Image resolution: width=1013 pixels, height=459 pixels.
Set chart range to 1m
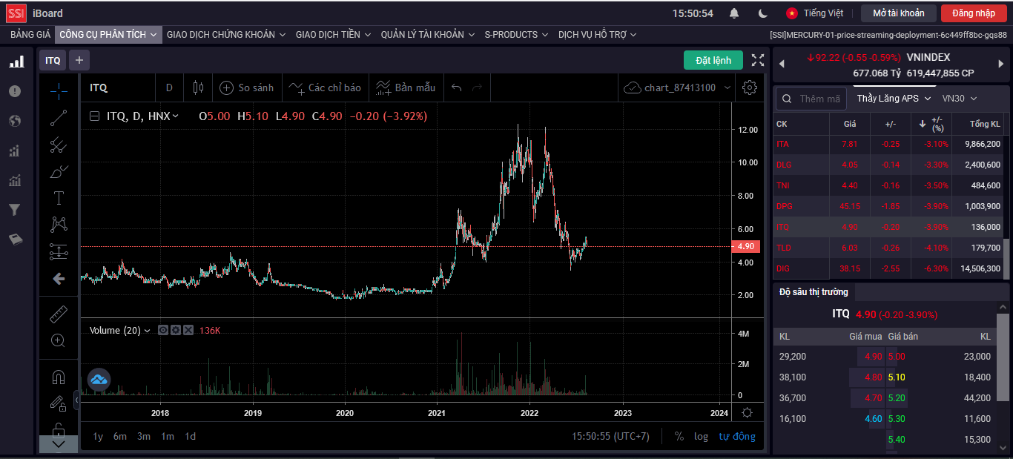pos(168,436)
